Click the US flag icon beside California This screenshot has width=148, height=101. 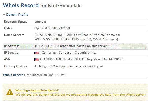point(37,53)
